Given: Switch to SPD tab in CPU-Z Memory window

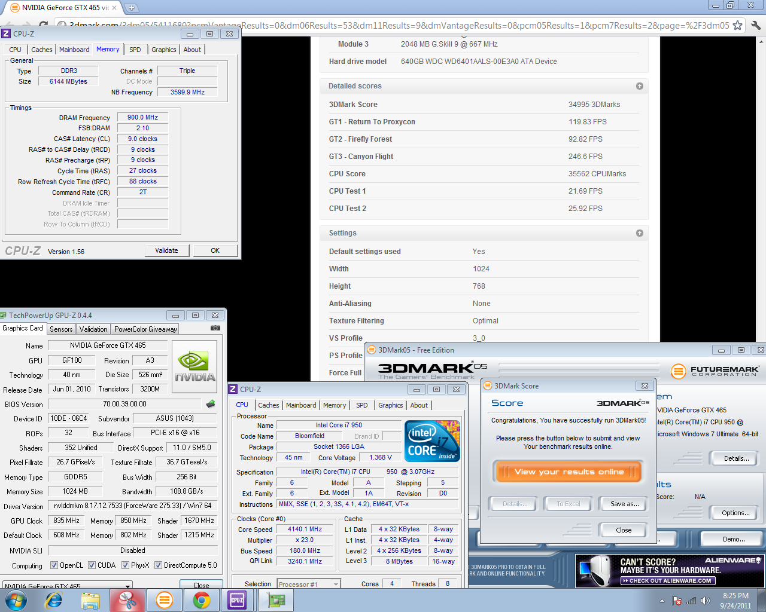Looking at the screenshot, I should (135, 50).
